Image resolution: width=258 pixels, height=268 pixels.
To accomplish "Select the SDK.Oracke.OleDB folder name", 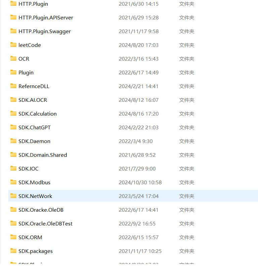I will click(x=41, y=210).
